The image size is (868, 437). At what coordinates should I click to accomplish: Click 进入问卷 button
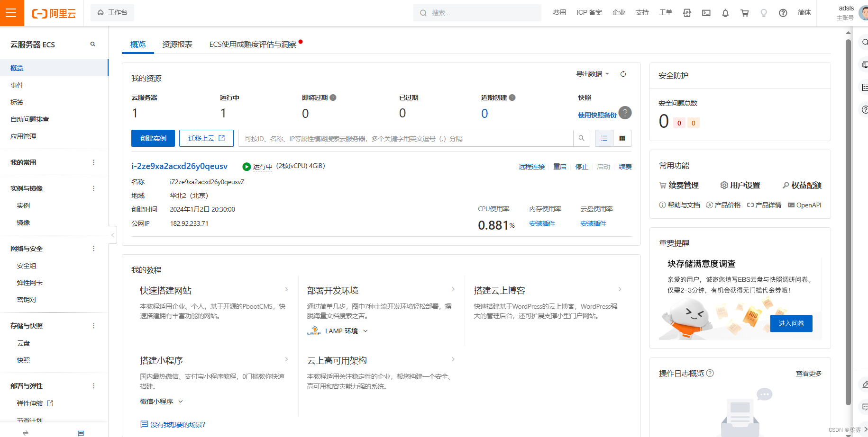pyautogui.click(x=791, y=323)
